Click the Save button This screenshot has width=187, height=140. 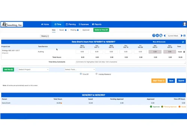(x=171, y=81)
